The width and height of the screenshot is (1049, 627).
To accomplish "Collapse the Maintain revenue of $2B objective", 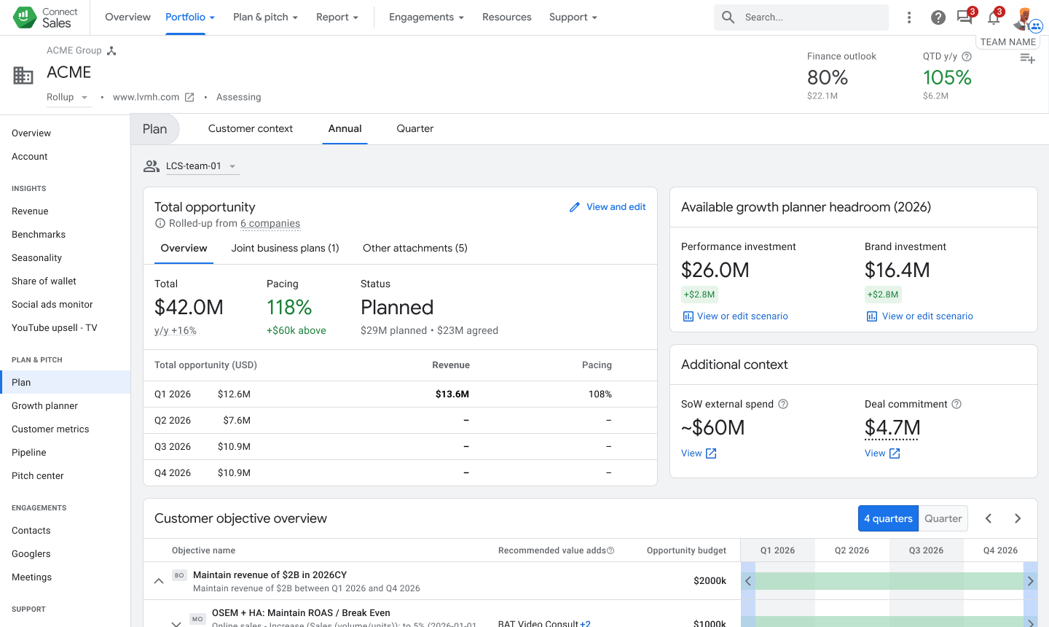I will click(158, 581).
